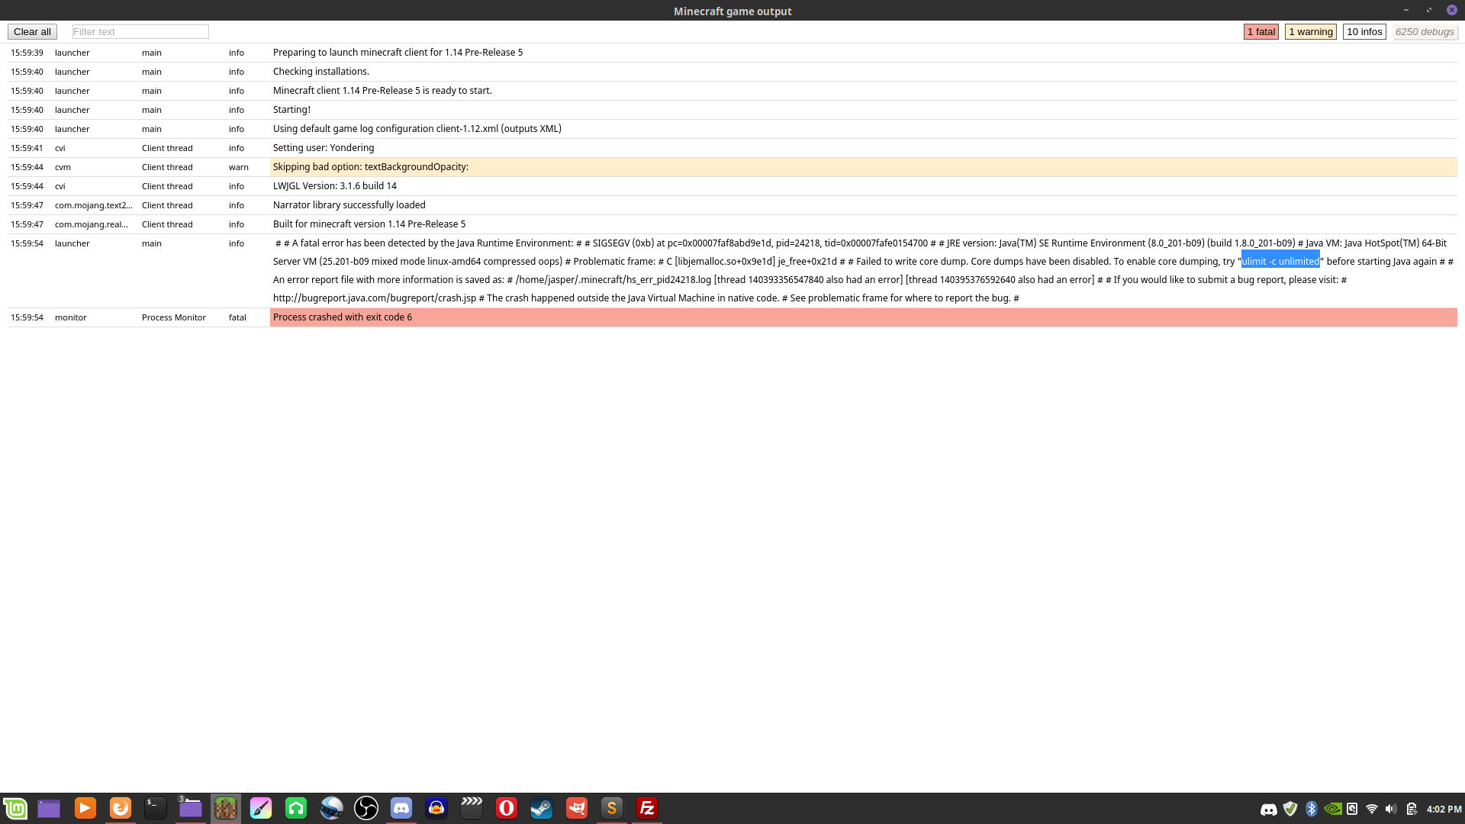Screen dimensions: 1465x824
Task: Open the volume control tray icon
Action: click(1391, 809)
